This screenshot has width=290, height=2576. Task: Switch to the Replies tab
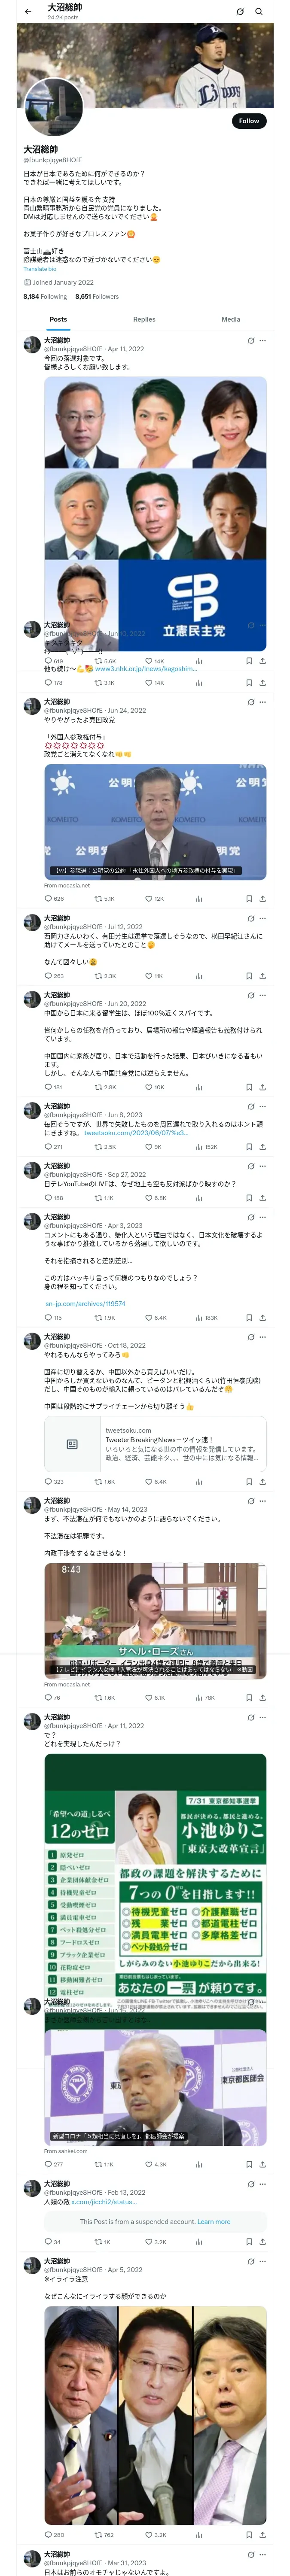[144, 319]
